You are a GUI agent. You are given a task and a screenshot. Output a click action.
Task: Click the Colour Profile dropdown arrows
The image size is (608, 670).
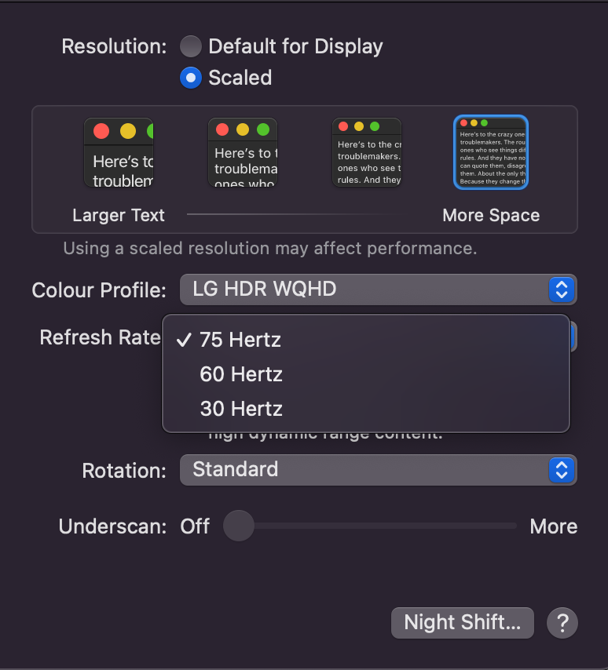point(561,289)
